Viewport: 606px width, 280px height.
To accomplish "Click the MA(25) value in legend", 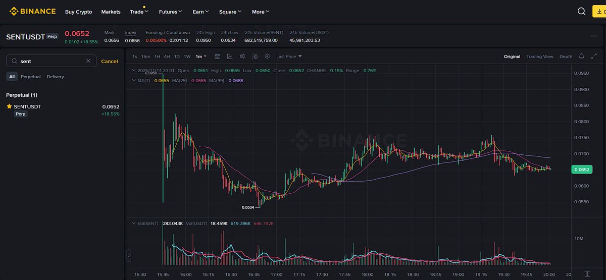I will point(198,80).
